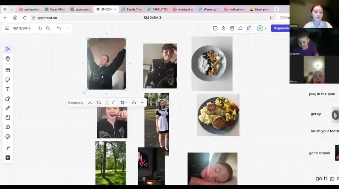Select the park trees photo

110,163
